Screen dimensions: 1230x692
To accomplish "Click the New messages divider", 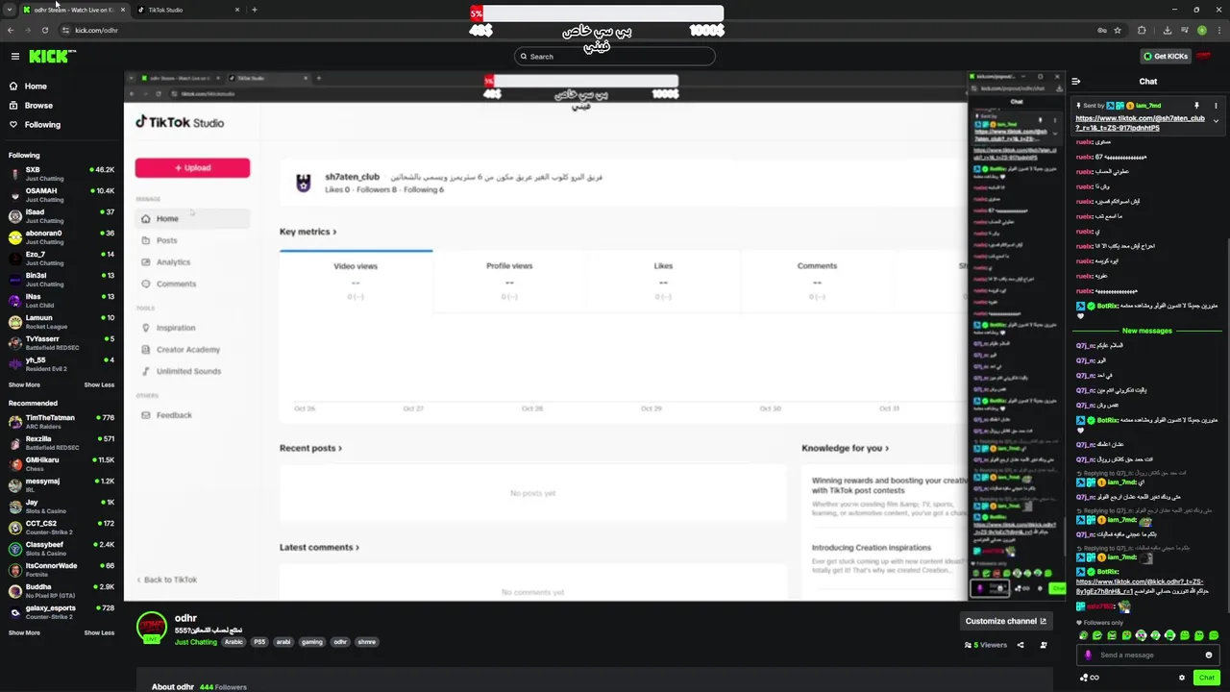I will [x=1147, y=331].
